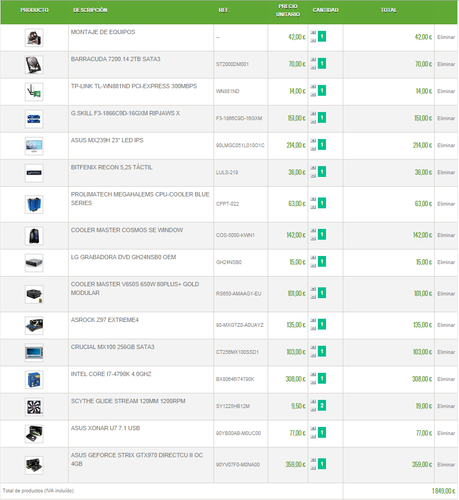The image size is (459, 500).
Task: Click the CANTIDAD column header
Action: click(x=325, y=10)
